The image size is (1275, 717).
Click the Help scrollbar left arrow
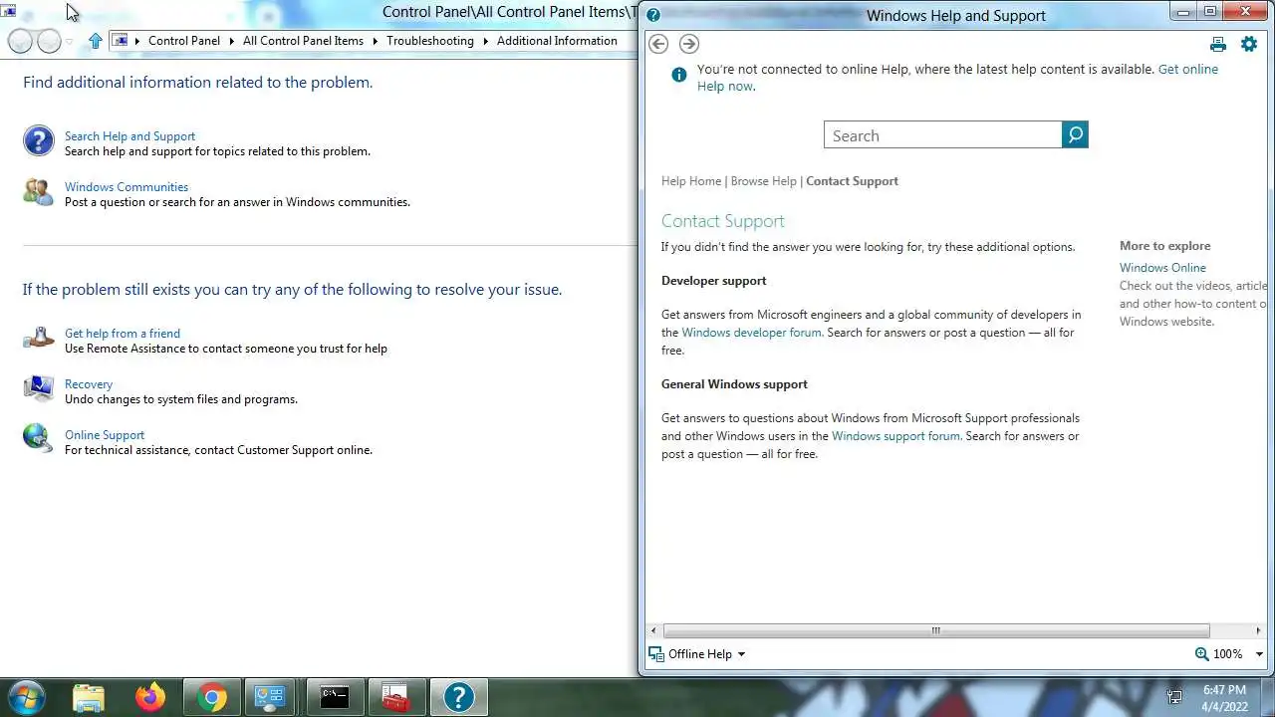click(653, 630)
